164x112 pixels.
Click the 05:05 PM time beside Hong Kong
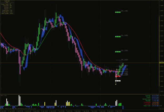(155, 99)
